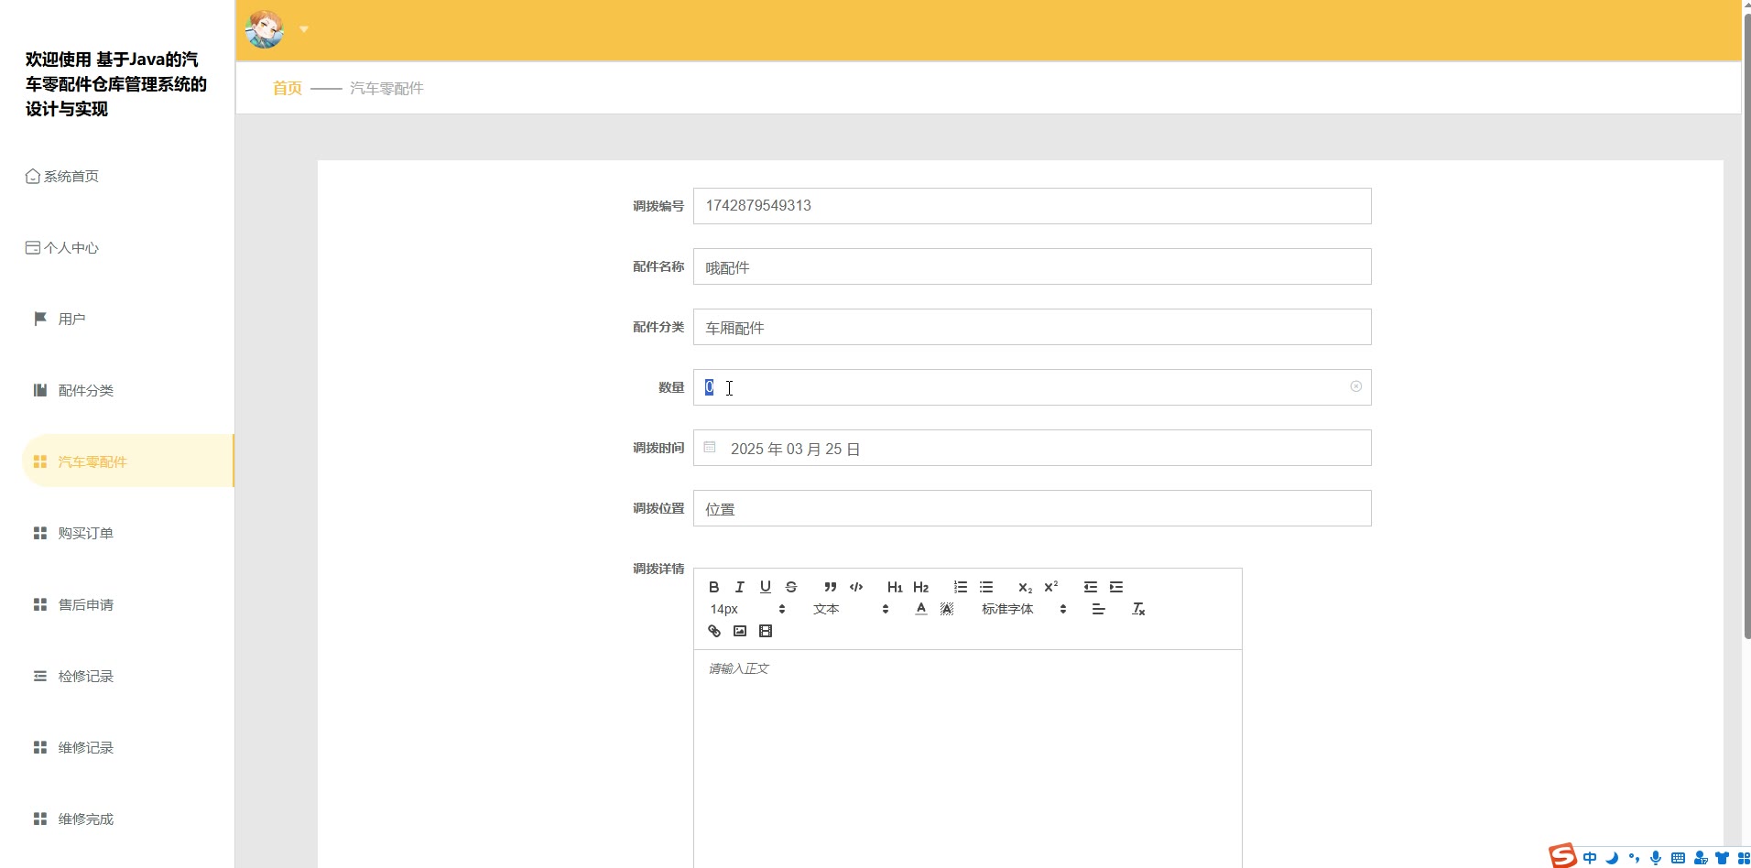Open 购买订单 in the sidebar
Screen dimensions: 1751x868
[x=85, y=533]
